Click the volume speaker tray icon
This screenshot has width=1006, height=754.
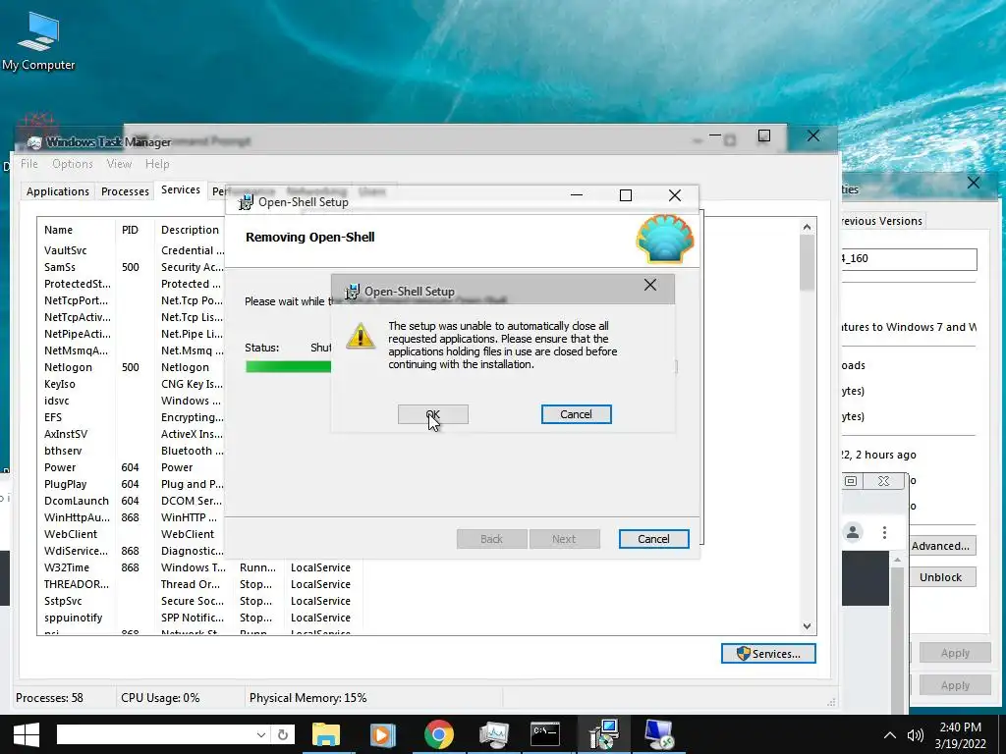(x=916, y=735)
